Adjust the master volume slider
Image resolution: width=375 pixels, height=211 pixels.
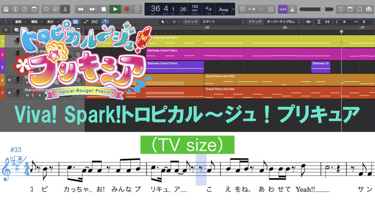coord(316,9)
